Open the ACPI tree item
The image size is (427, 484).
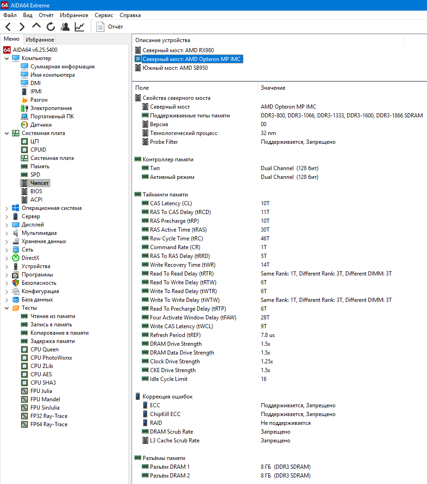[x=36, y=200]
